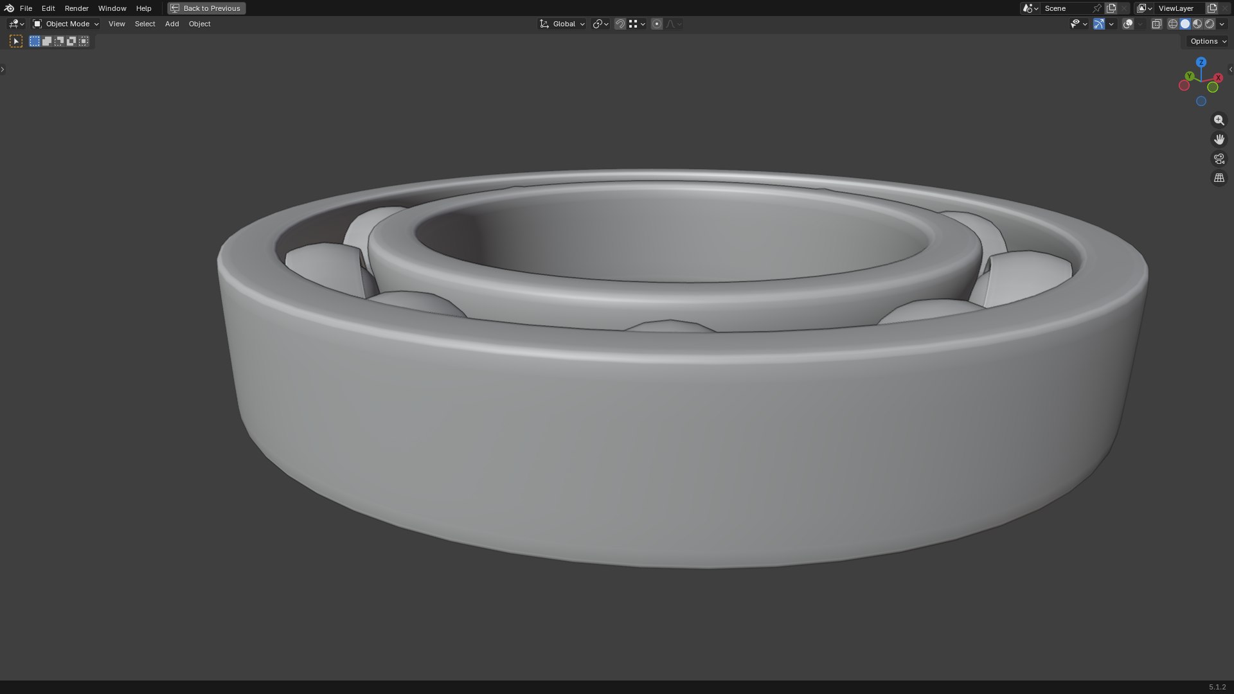Open the snapping options dropdown
The height and width of the screenshot is (694, 1234).
pos(637,24)
